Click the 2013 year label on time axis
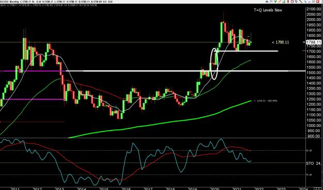Image resolution: width=323 pixels, height=190 pixels. 59,188
